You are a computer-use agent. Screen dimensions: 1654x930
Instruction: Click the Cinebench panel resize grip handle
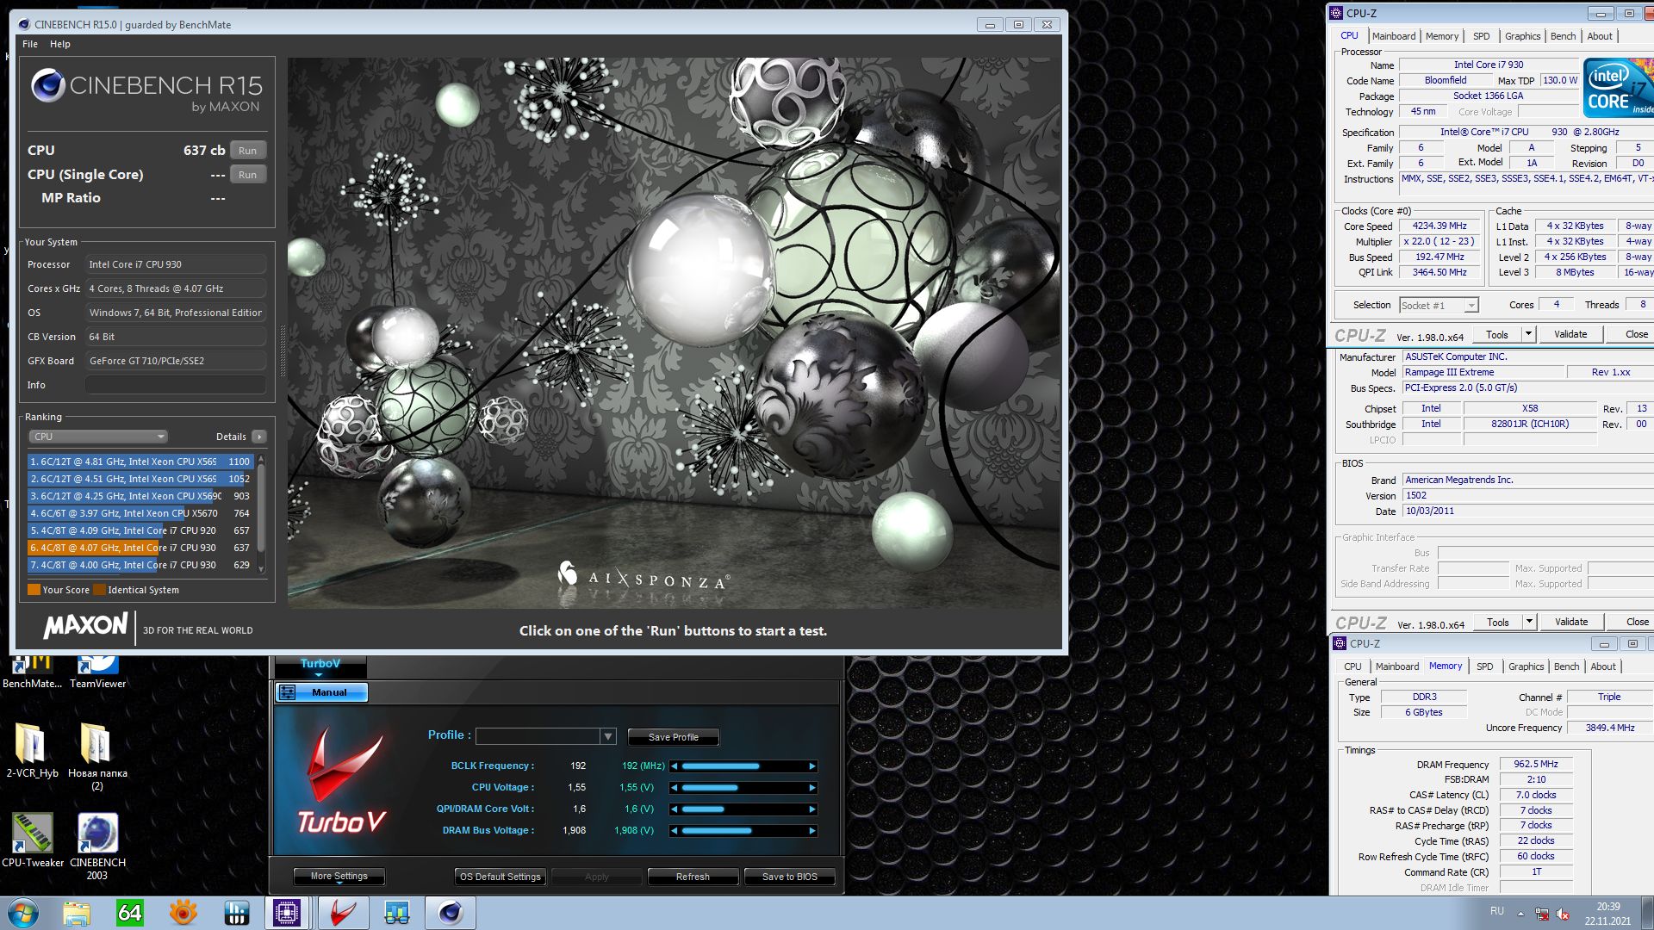click(x=282, y=350)
